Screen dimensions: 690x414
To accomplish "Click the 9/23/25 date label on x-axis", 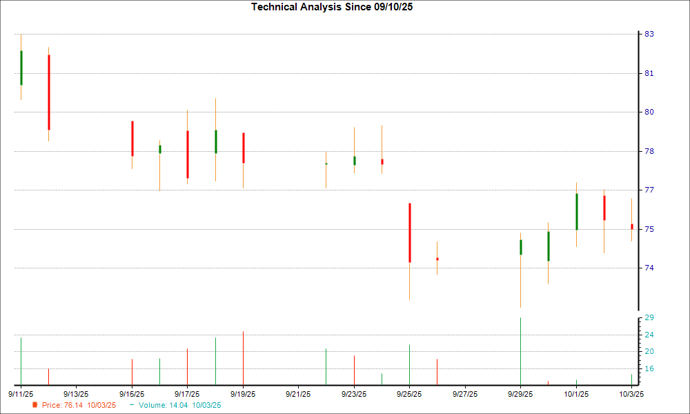I will coord(354,394).
